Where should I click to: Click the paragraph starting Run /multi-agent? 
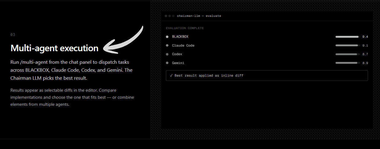71,70
